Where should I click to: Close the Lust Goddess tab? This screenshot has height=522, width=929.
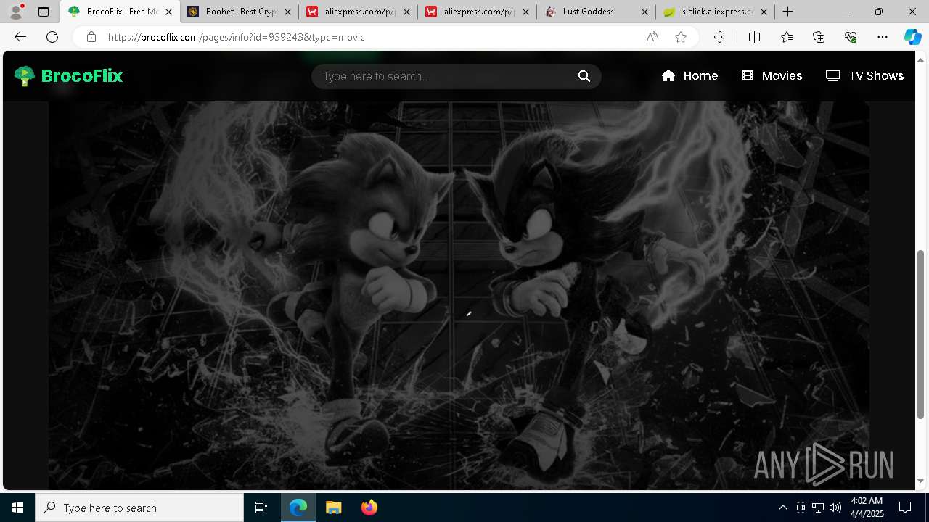pyautogui.click(x=644, y=12)
